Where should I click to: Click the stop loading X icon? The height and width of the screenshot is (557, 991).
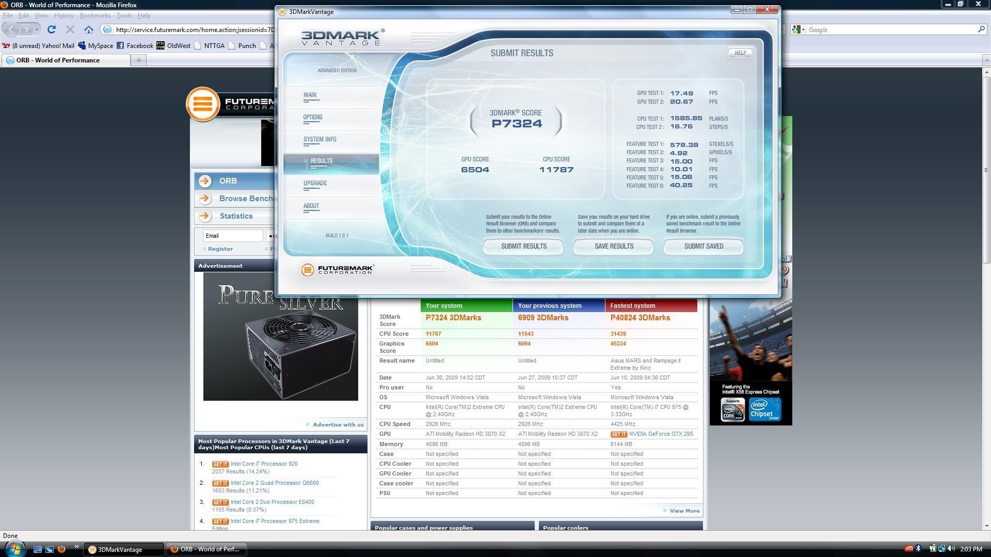(x=70, y=29)
